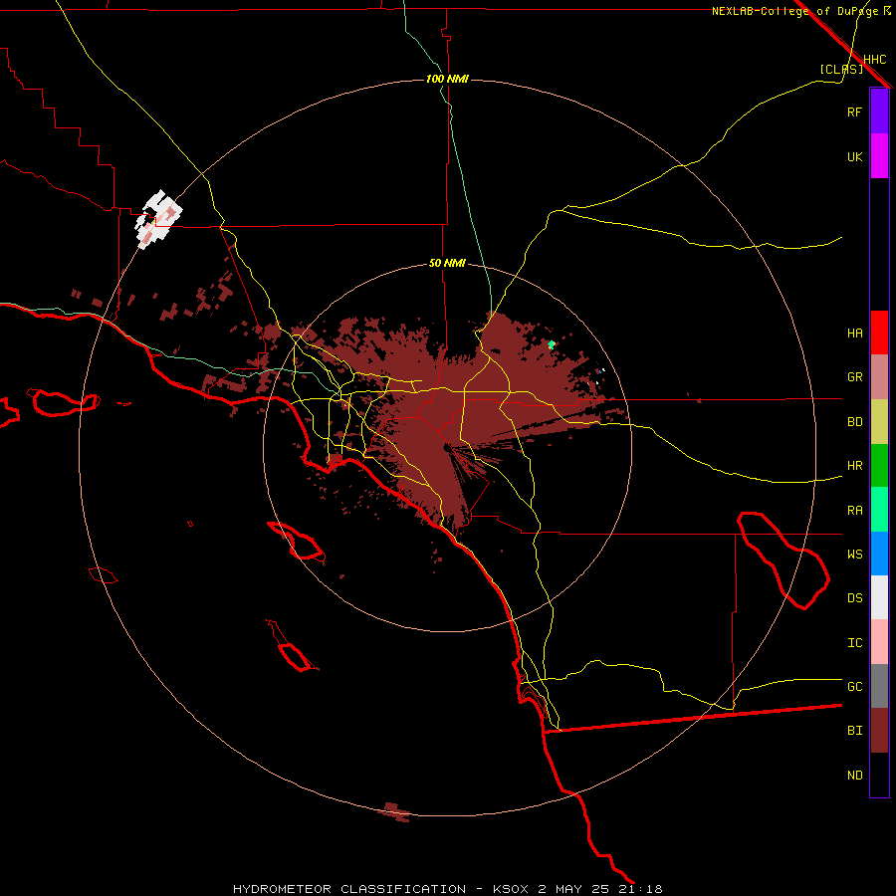Click the 'IC' legend label

(x=854, y=643)
